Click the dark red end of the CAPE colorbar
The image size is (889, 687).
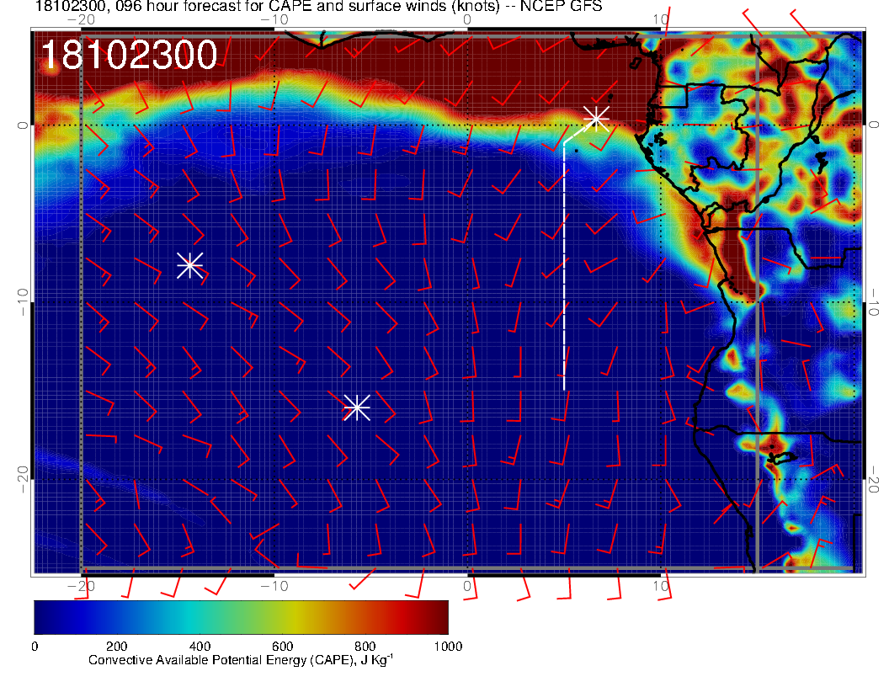(x=438, y=617)
